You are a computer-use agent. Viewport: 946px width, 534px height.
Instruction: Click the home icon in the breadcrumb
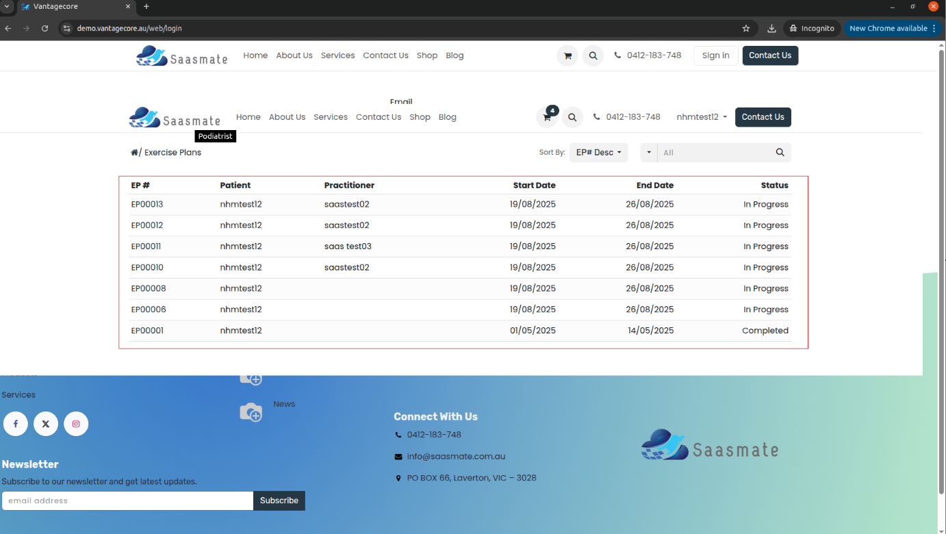[134, 153]
